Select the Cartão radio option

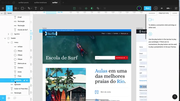tap(141, 87)
